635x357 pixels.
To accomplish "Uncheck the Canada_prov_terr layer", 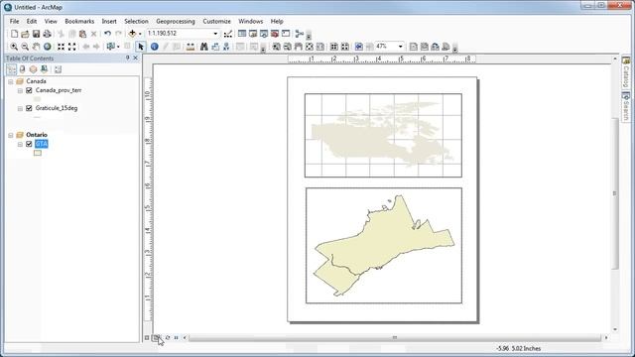I will (29, 90).
